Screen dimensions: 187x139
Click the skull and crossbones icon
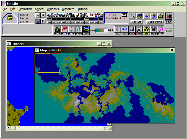coord(139,29)
